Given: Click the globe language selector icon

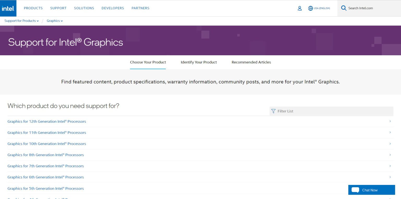Looking at the screenshot, I should tap(310, 8).
